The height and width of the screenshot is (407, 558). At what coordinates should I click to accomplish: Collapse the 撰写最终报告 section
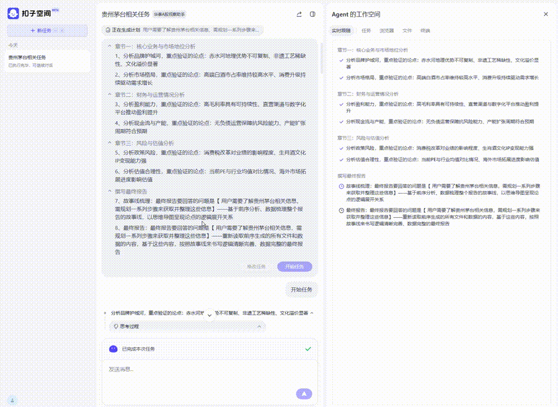(x=110, y=191)
